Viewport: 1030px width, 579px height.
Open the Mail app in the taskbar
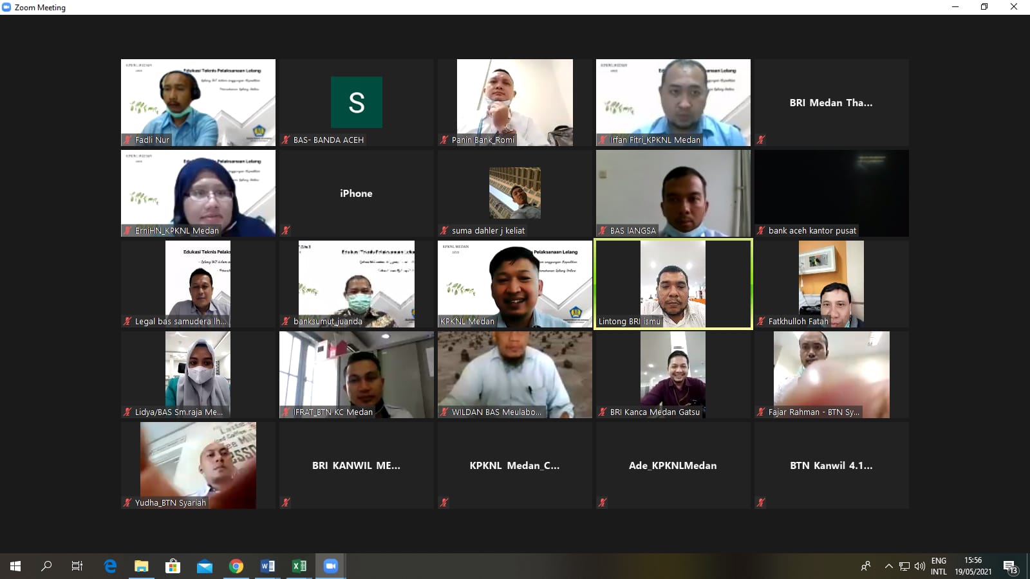pos(205,566)
